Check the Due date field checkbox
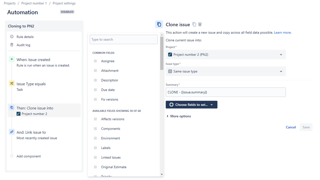Viewport: 320px width, 180px height. 95,90
